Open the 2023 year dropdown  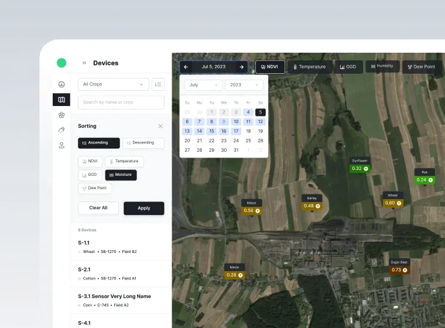(244, 85)
